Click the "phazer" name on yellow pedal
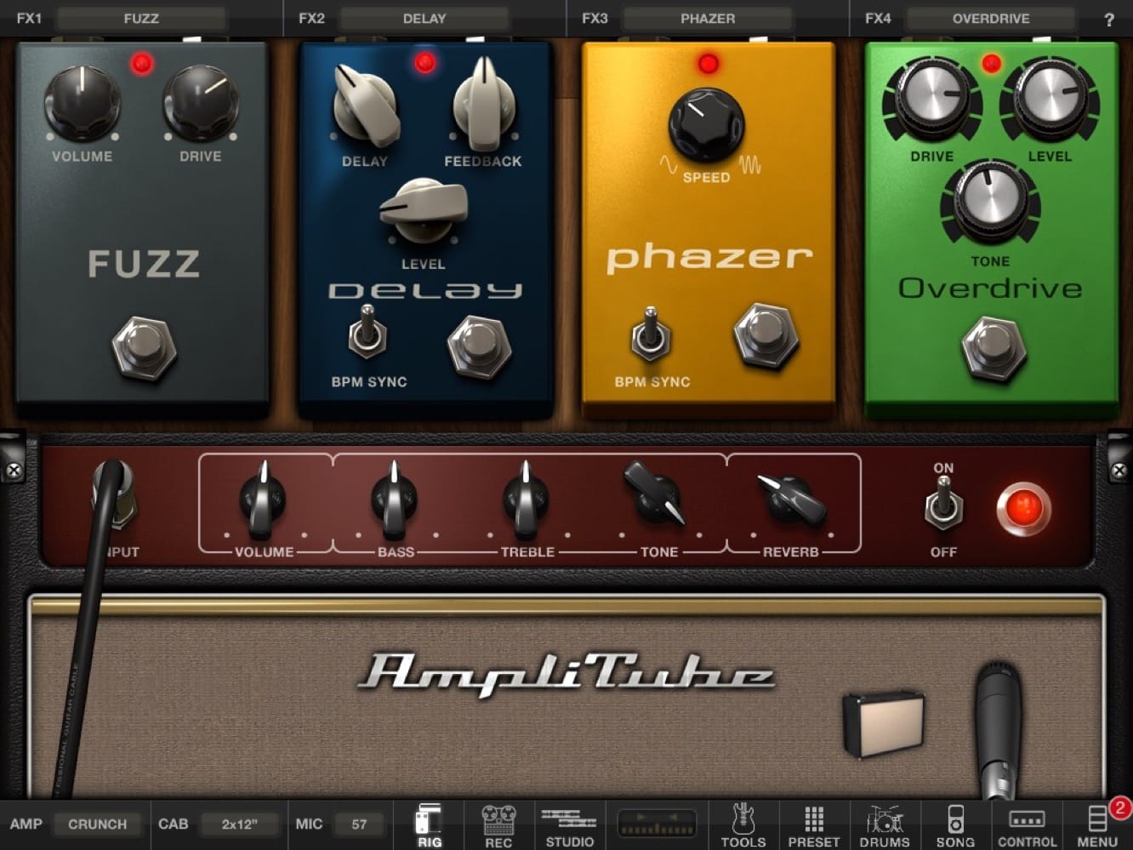The height and width of the screenshot is (850, 1133). [x=709, y=258]
